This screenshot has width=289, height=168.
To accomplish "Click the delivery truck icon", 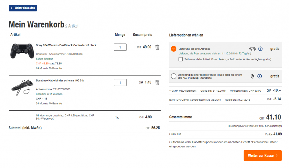I will [252, 49].
